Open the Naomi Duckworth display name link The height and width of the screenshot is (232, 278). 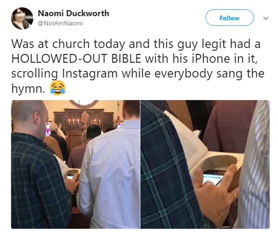[73, 13]
